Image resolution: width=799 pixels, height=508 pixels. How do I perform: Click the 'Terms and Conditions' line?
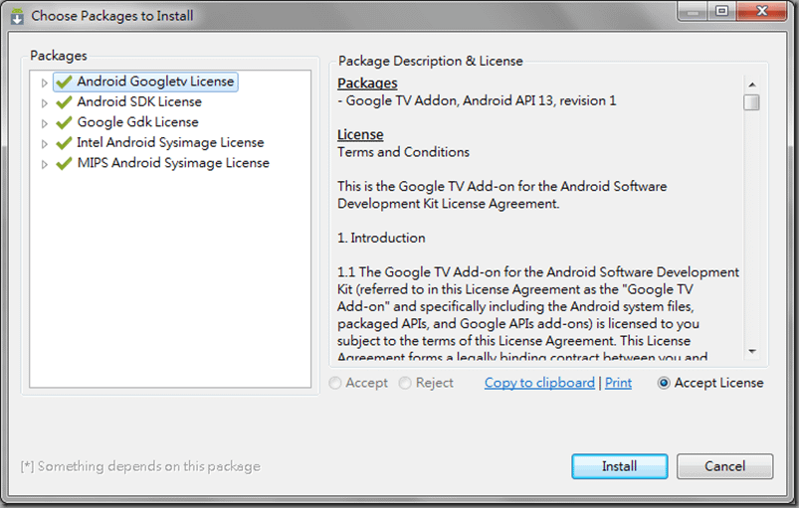(403, 152)
